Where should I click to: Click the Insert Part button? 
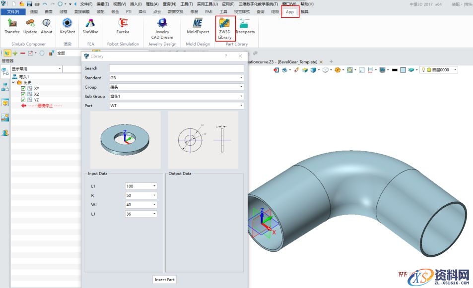164,280
